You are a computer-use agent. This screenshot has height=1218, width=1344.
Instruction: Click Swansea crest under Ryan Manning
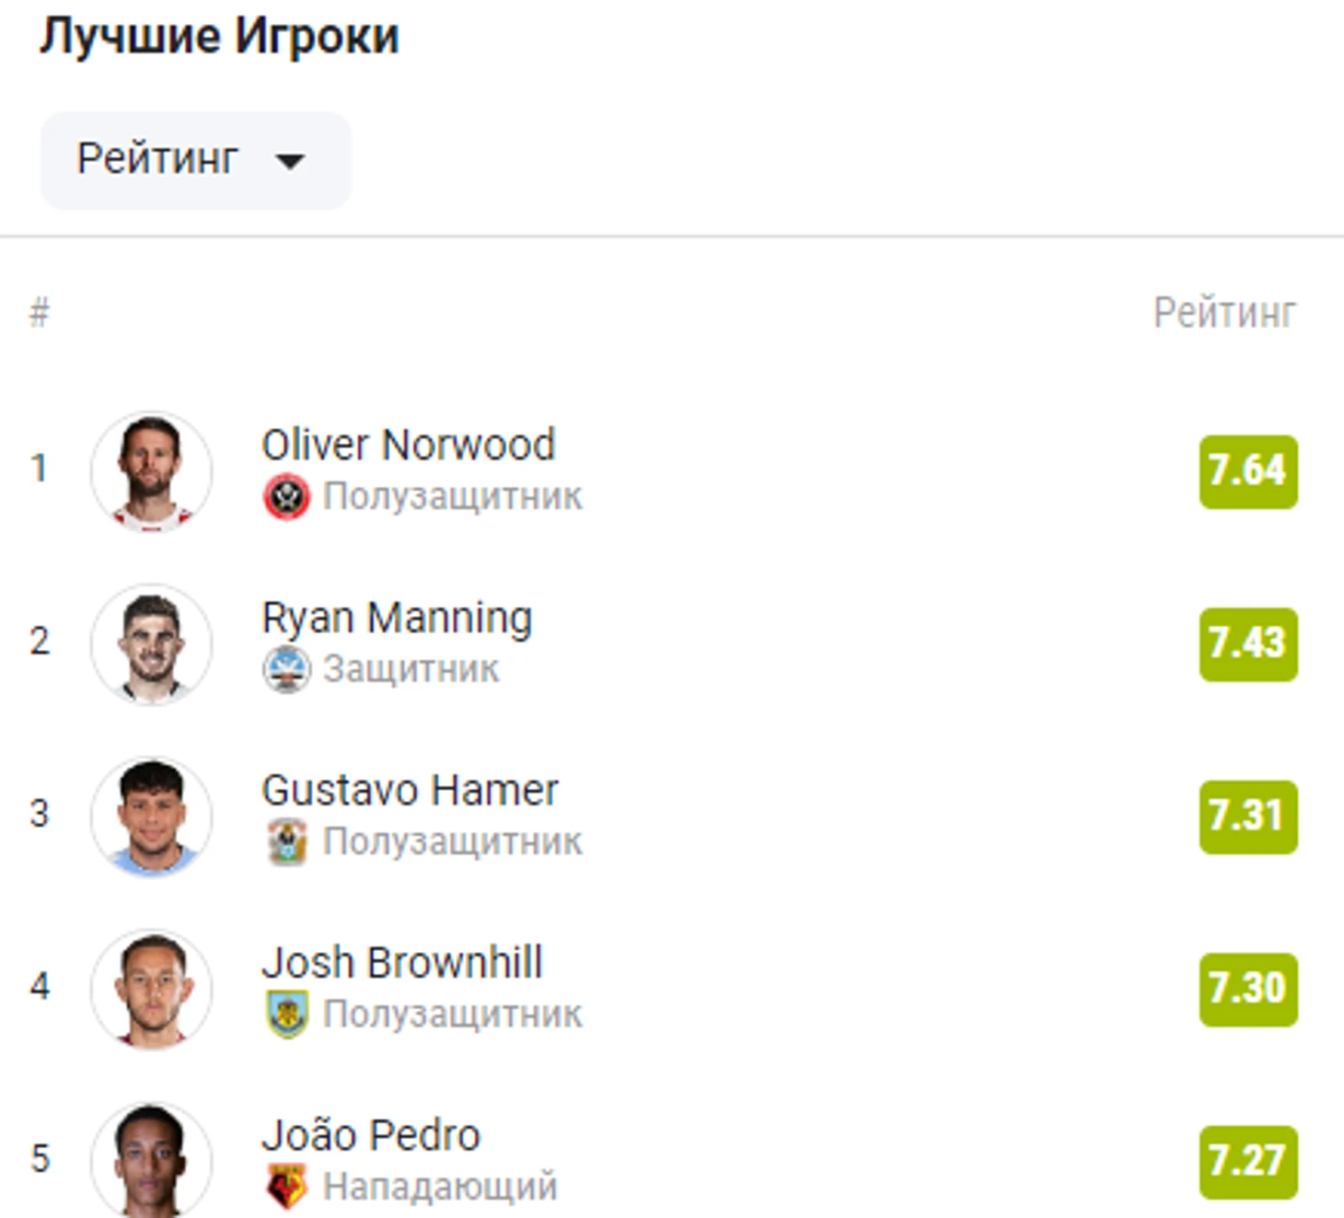(286, 669)
